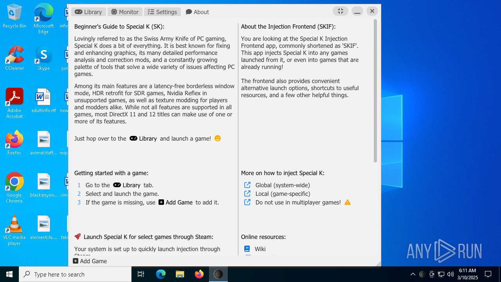Open the volume control in system tray

(x=451, y=274)
